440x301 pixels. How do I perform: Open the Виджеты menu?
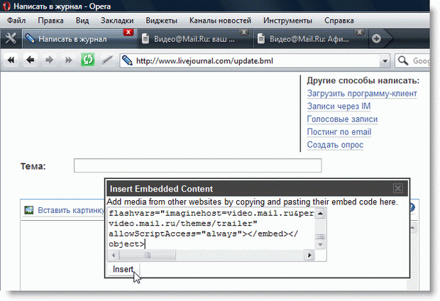161,21
